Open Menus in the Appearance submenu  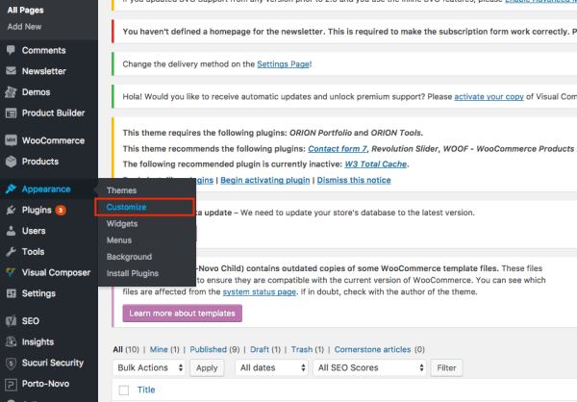[x=119, y=240]
